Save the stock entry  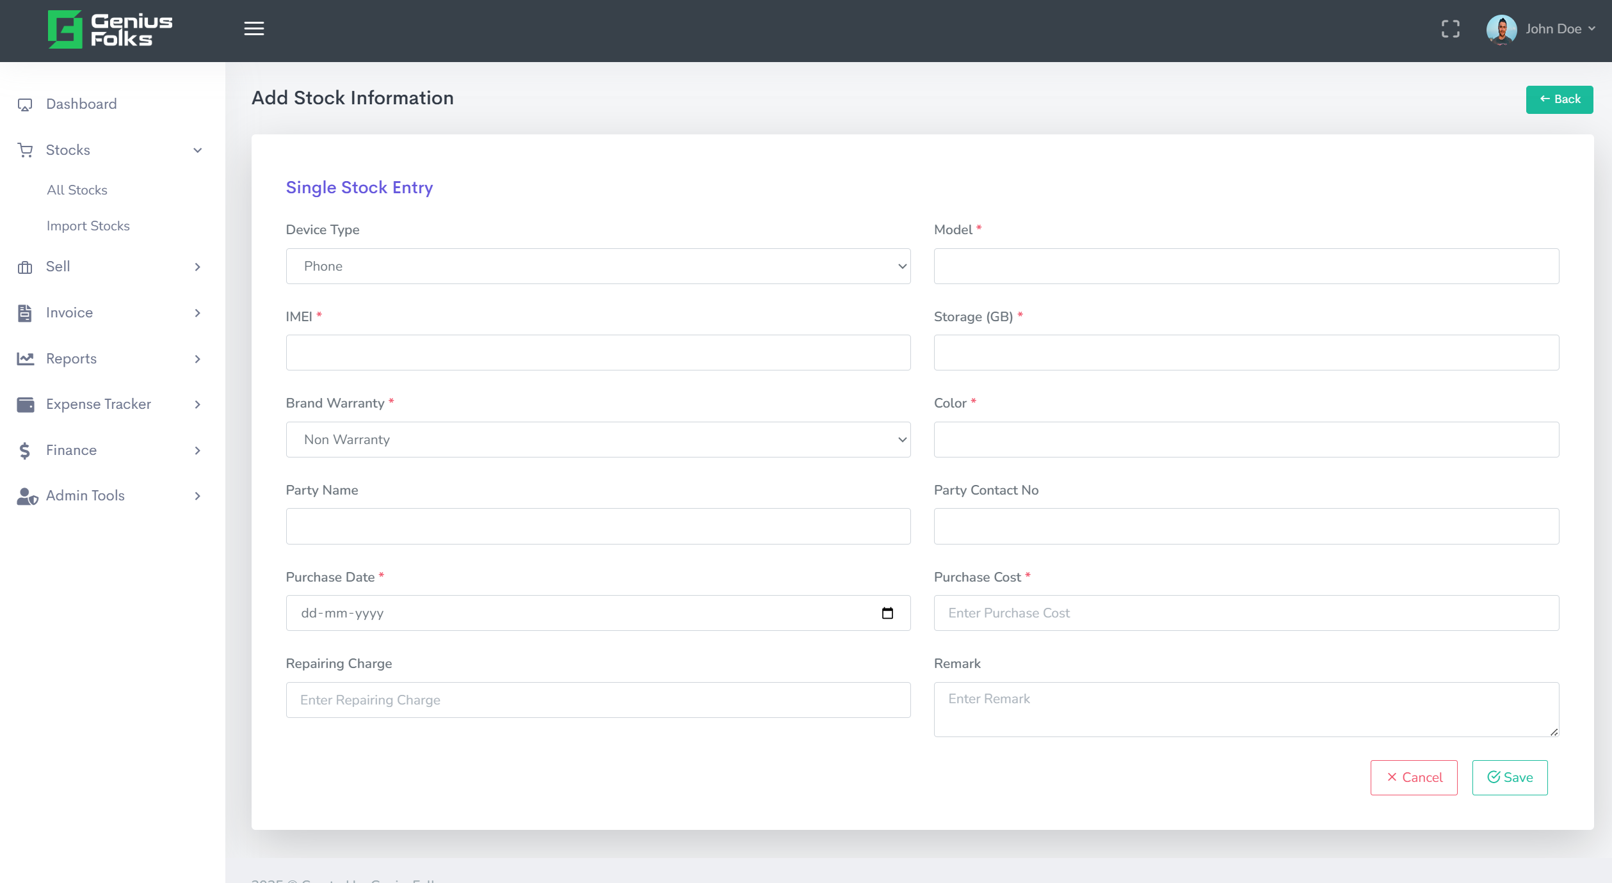click(x=1510, y=777)
